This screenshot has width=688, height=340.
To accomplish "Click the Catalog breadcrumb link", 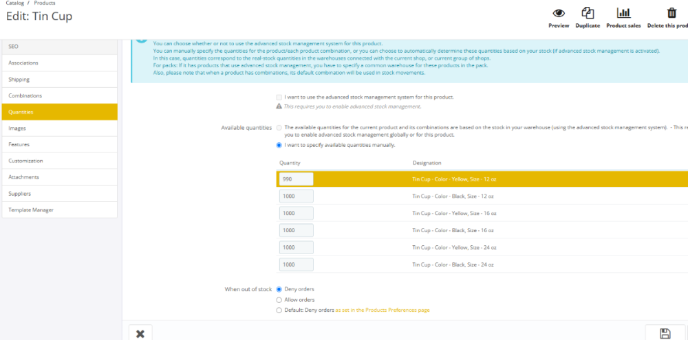I will (x=14, y=3).
